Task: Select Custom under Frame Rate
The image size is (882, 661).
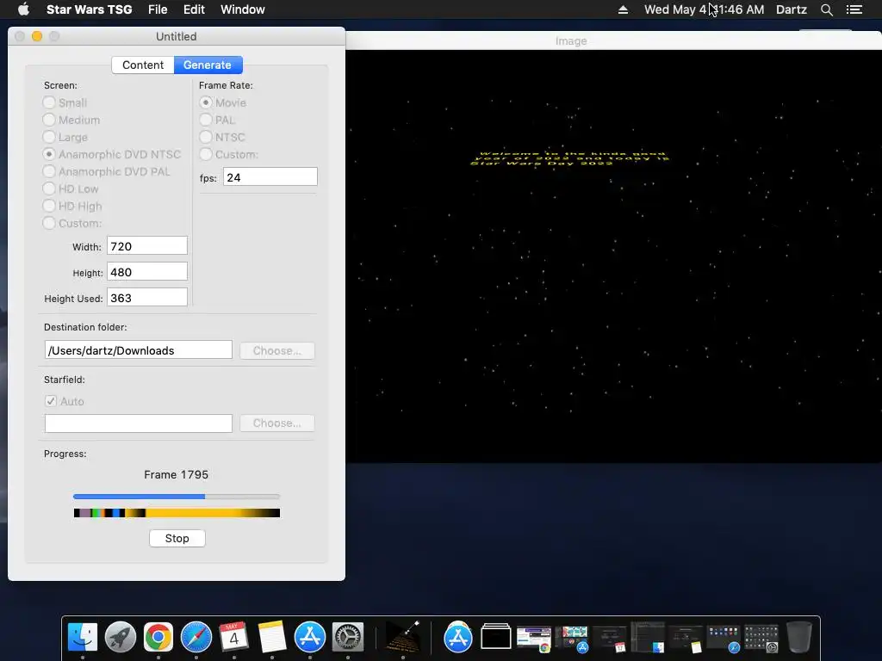Action: pos(206,154)
